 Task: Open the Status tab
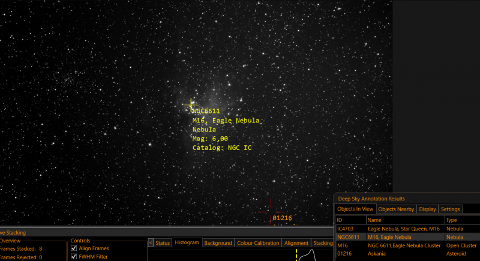162,243
